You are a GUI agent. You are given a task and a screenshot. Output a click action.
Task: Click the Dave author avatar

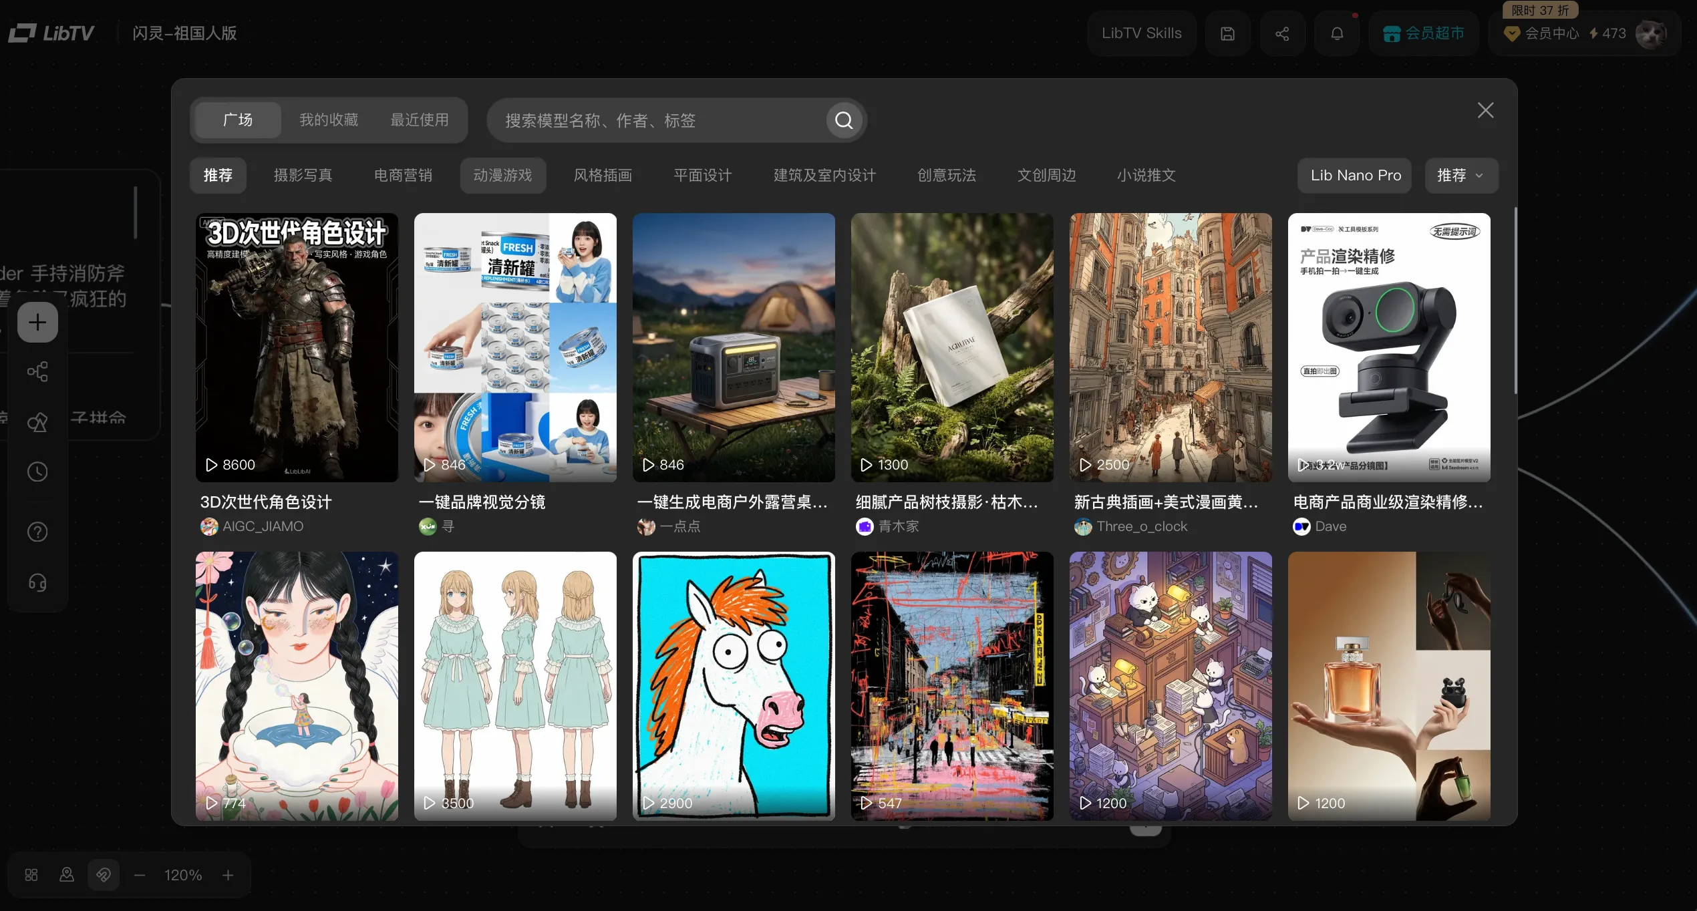tap(1301, 526)
